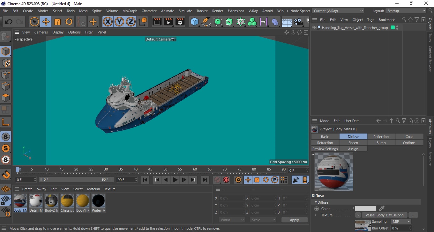Toggle Autokeying red record button
The width and height of the screenshot is (434, 232).
click(226, 180)
